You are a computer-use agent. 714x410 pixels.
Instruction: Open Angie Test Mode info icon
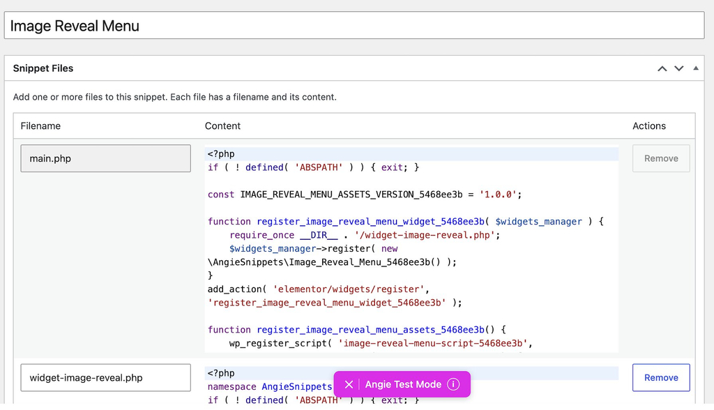[x=453, y=384]
